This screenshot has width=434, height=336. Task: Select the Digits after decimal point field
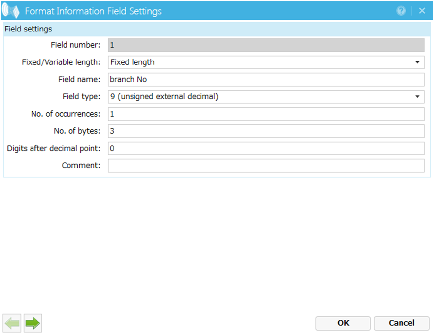266,149
